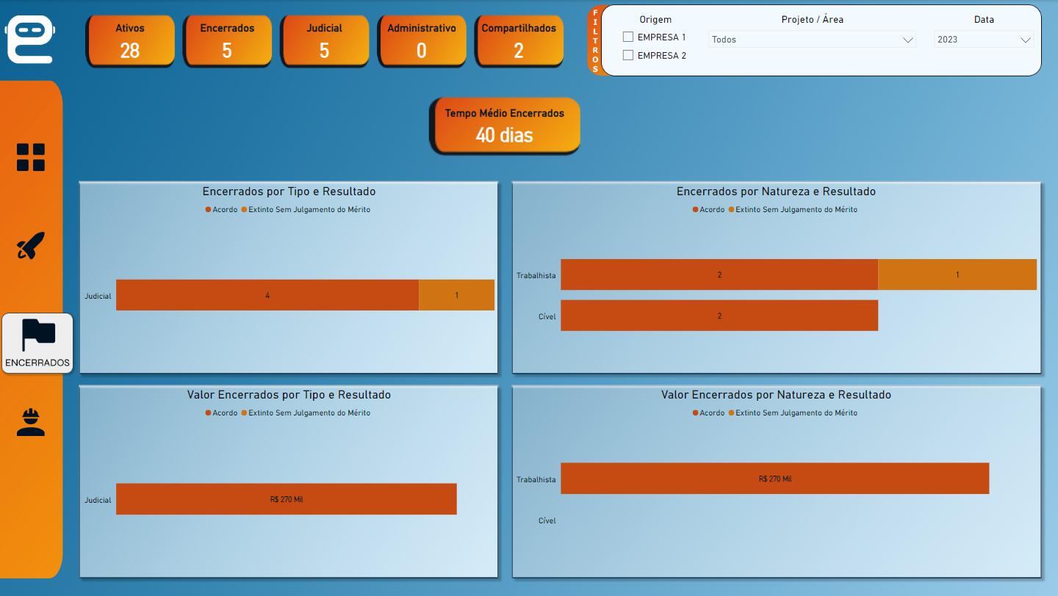Click the Valor Encerrados por Tipo e Resultado title

point(289,395)
